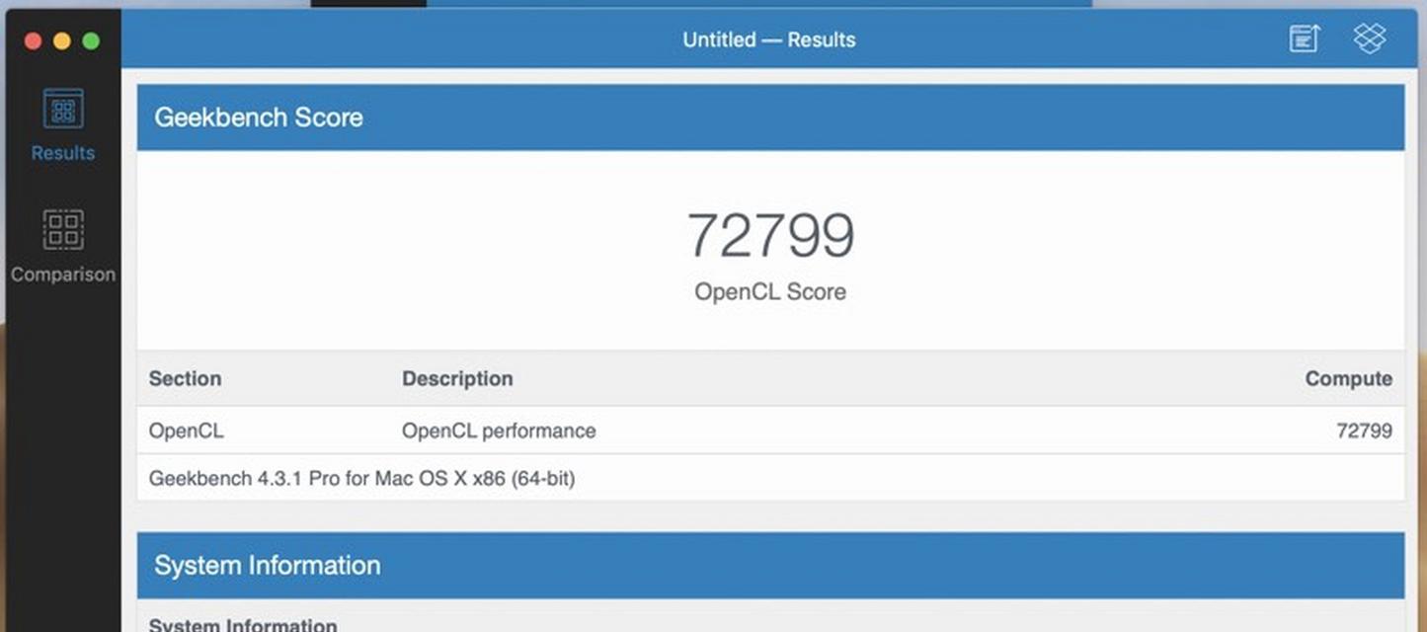Click the Section column header
Screen dimensions: 1427x632
click(185, 379)
